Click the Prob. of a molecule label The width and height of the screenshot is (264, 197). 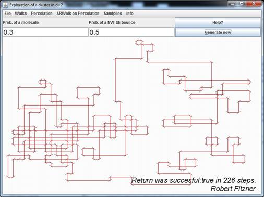21,22
